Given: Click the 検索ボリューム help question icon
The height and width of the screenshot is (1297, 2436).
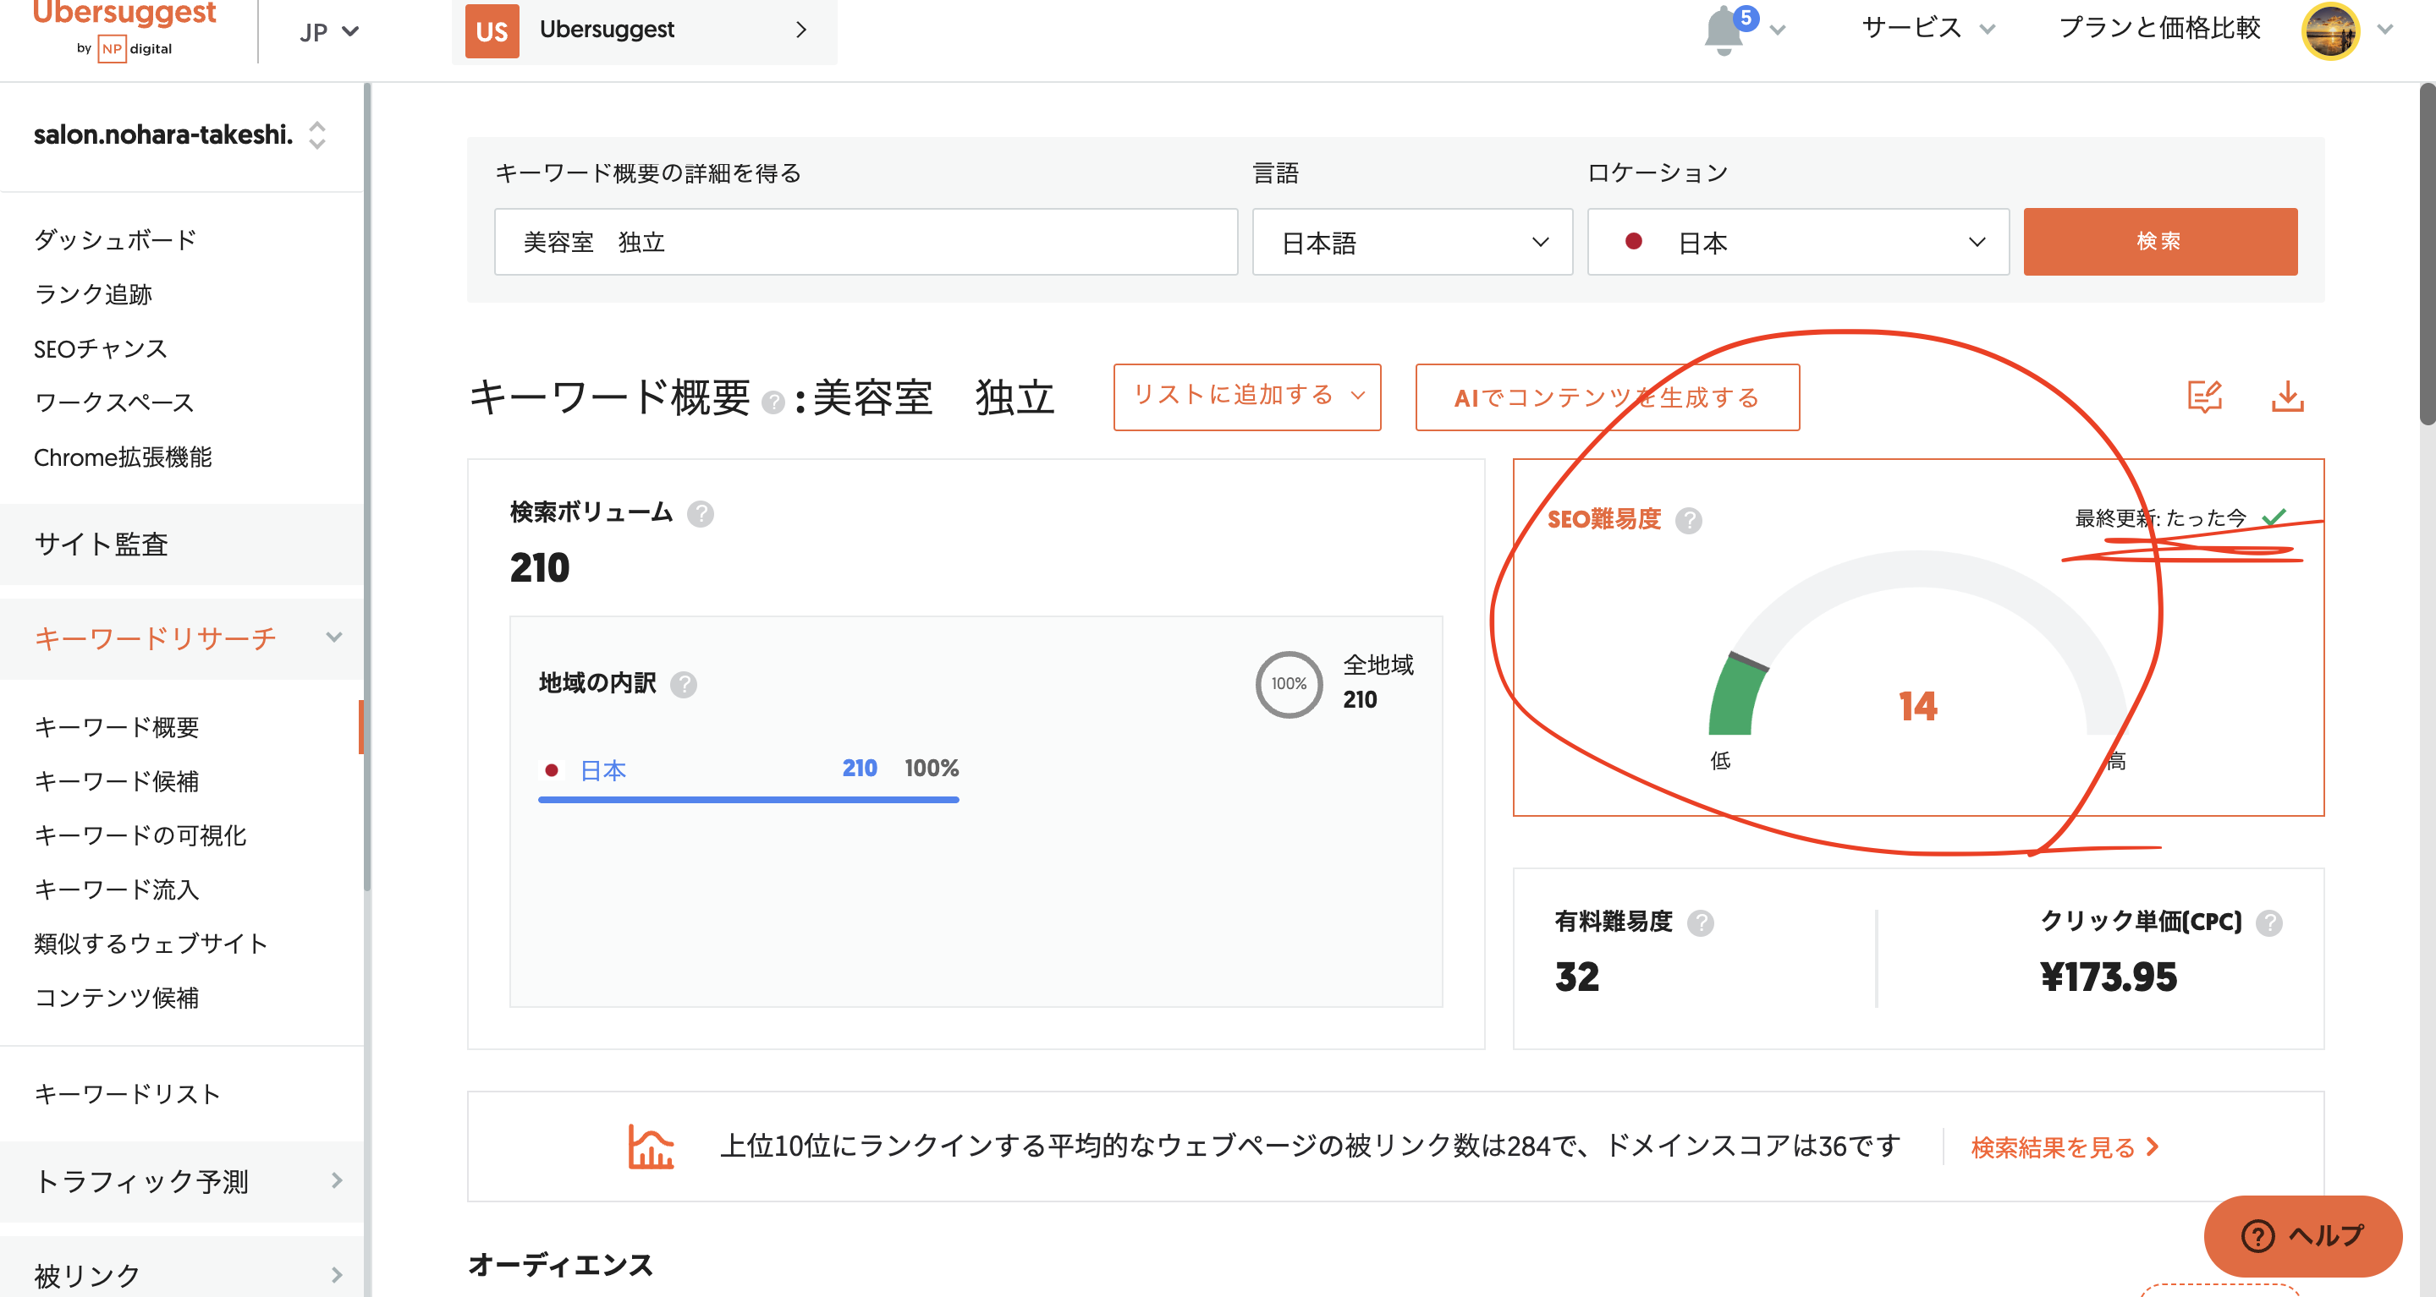Looking at the screenshot, I should (701, 514).
